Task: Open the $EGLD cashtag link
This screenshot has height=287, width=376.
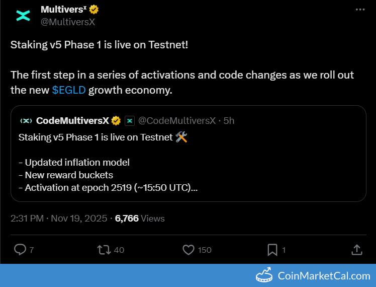Action: [x=69, y=90]
